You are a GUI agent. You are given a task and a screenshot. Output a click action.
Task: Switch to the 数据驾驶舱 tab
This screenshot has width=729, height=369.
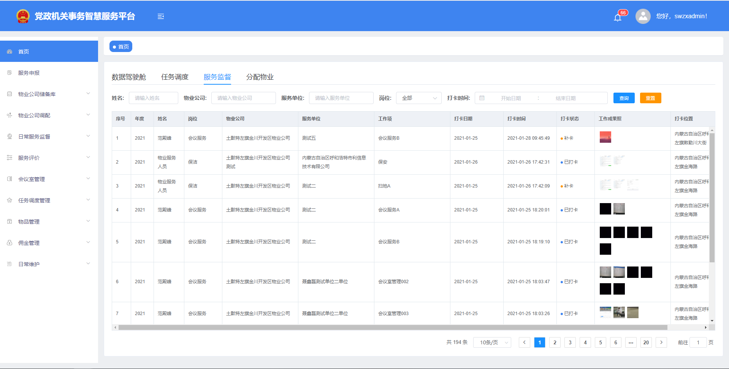[128, 77]
